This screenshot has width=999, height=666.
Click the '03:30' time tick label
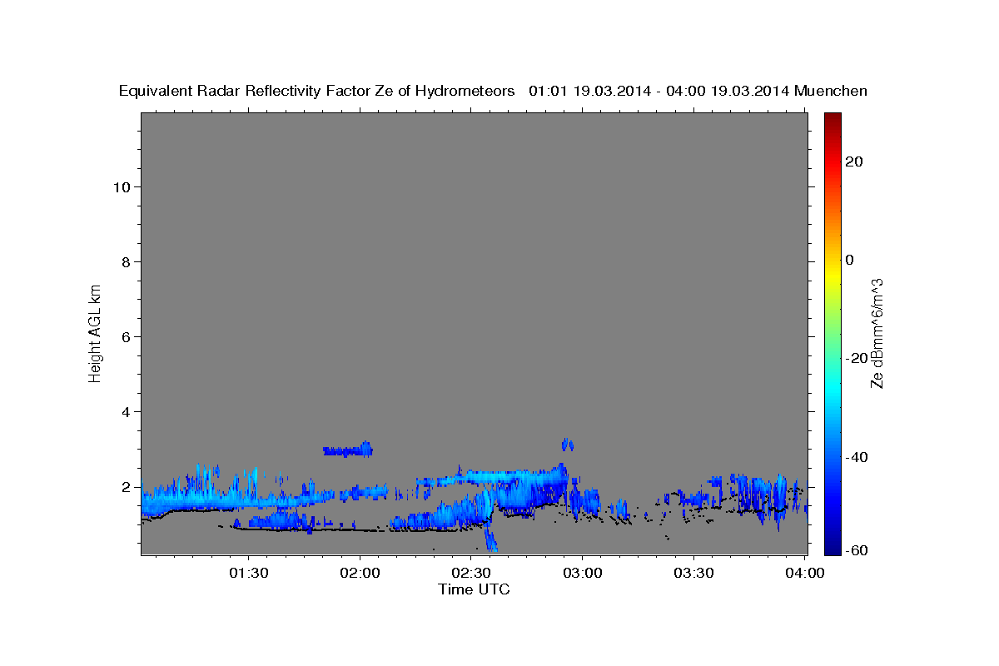(694, 573)
